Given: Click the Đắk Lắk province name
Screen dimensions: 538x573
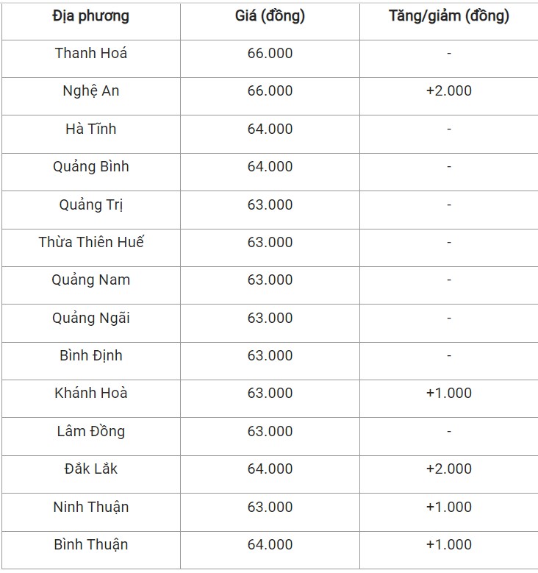Looking at the screenshot, I should tap(90, 469).
